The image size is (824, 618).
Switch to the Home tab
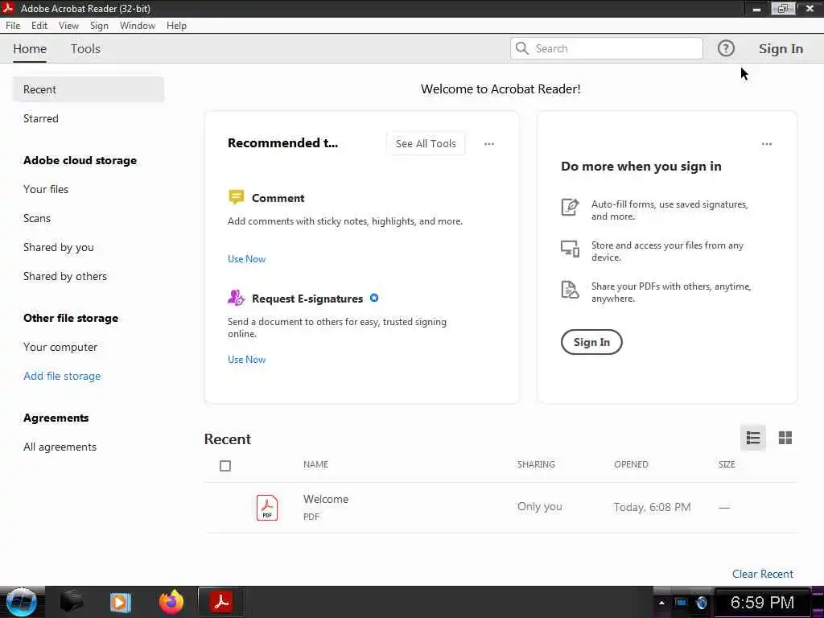click(x=30, y=48)
